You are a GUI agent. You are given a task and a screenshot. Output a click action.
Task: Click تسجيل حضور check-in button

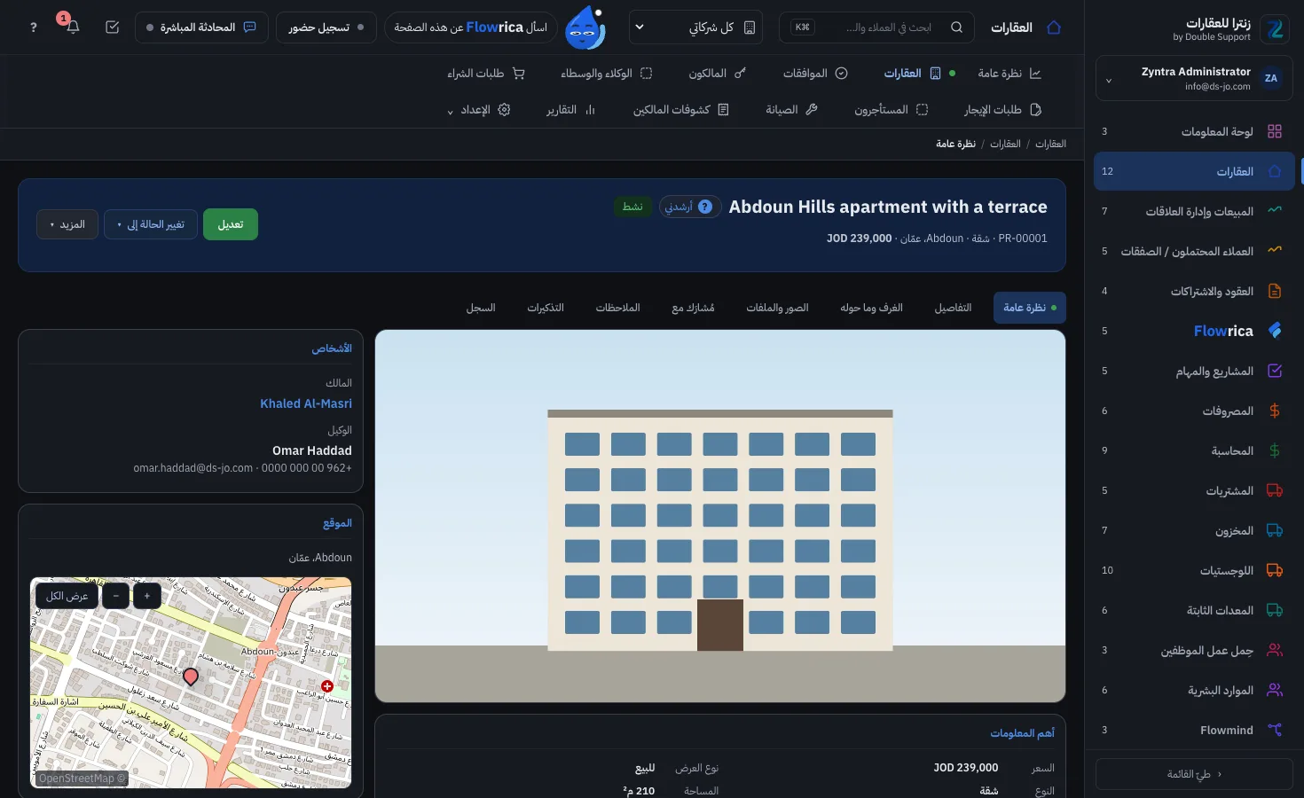326,27
